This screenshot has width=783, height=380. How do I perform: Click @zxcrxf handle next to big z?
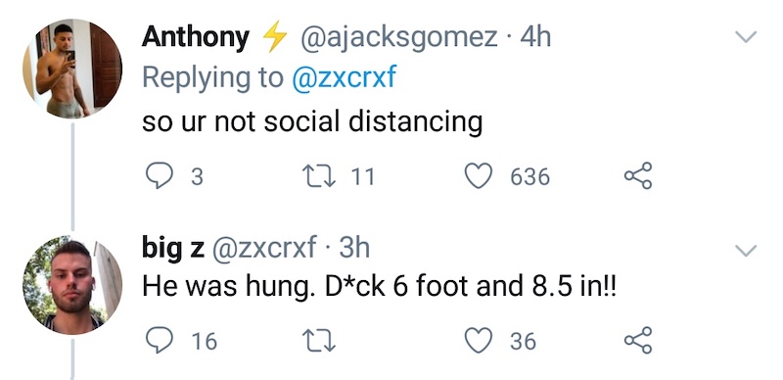click(264, 248)
